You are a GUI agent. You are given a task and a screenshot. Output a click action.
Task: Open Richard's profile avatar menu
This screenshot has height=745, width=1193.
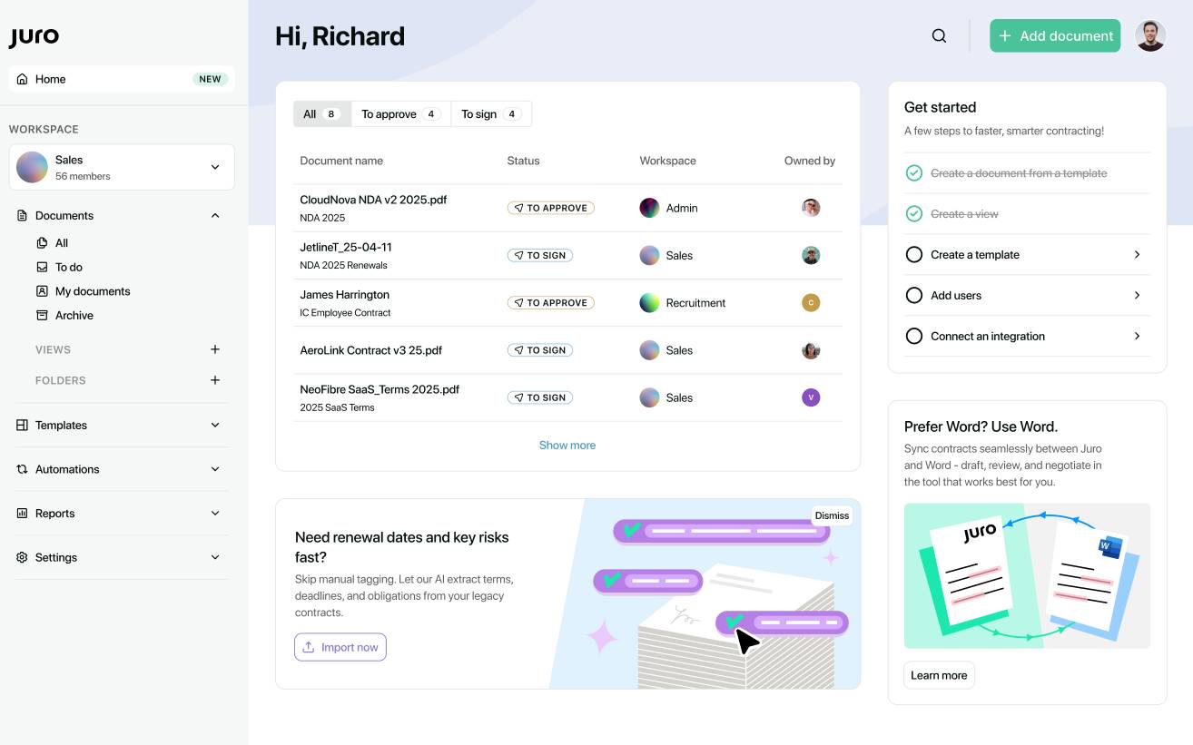click(1150, 36)
